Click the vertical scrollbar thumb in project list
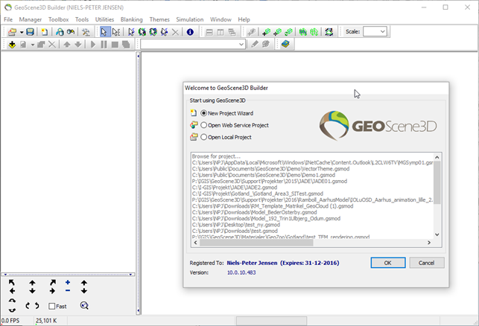The width and height of the screenshot is (479, 326). point(437,182)
